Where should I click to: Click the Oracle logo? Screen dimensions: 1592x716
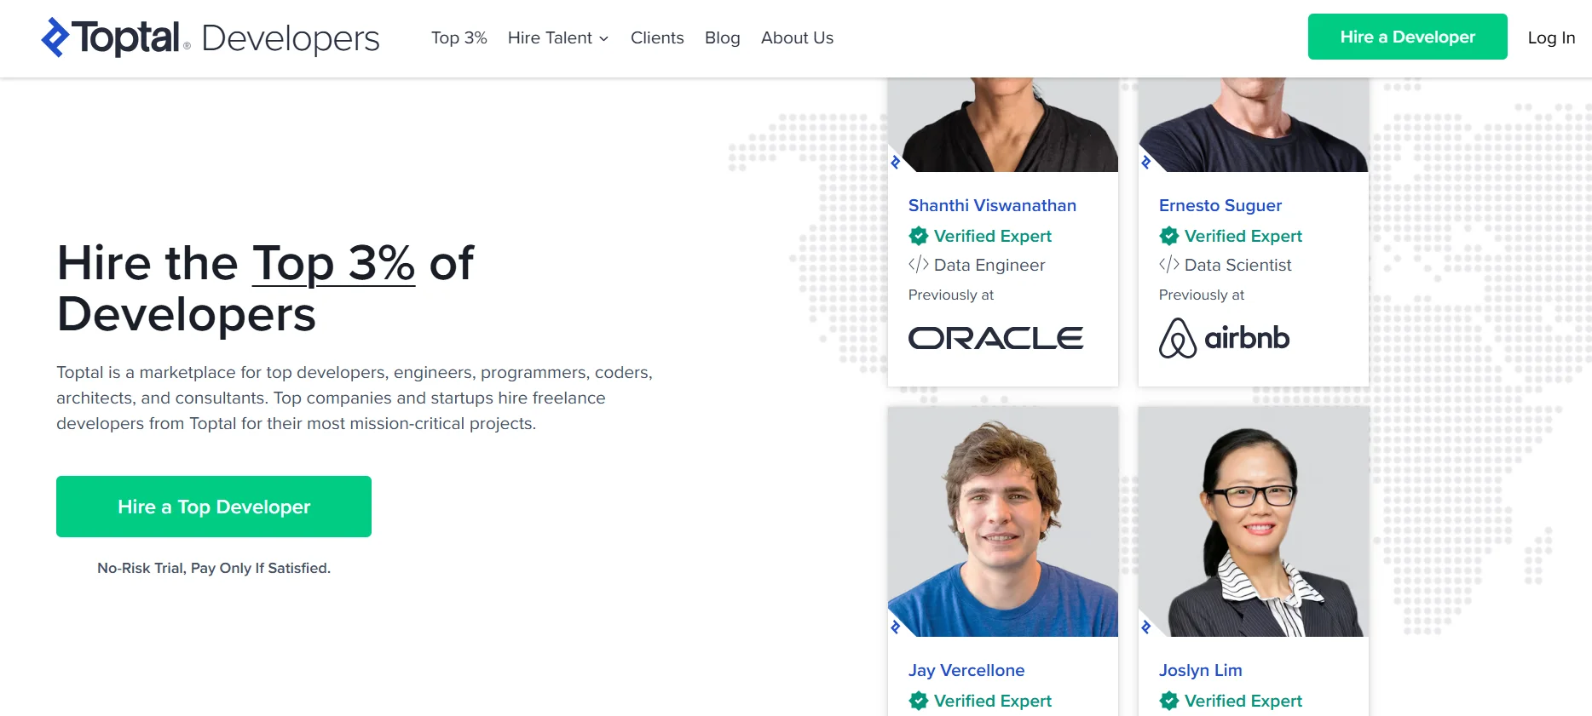(995, 338)
